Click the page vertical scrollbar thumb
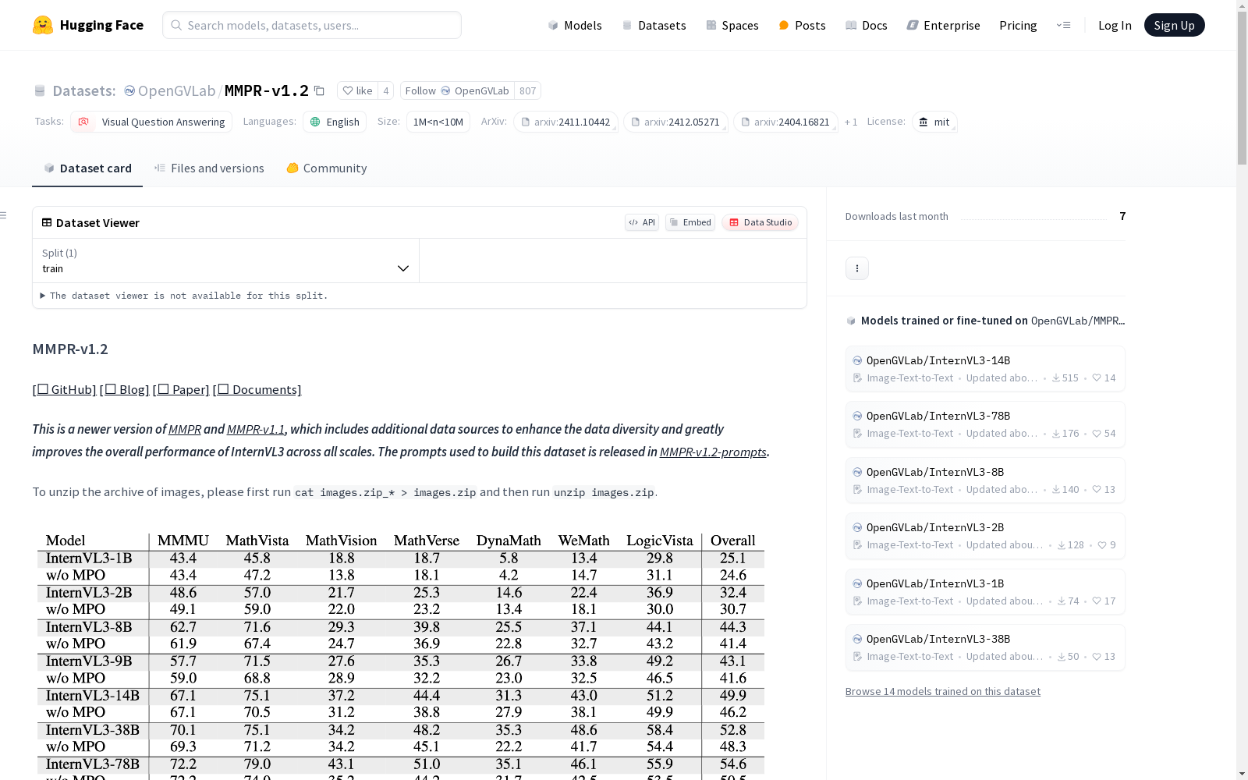This screenshot has width=1248, height=780. [x=1242, y=88]
